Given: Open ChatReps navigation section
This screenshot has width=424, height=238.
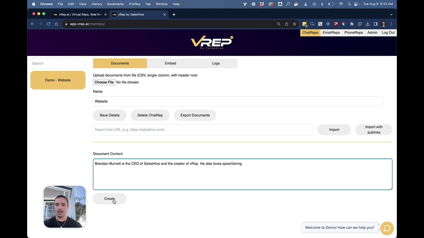Looking at the screenshot, I should point(310,32).
